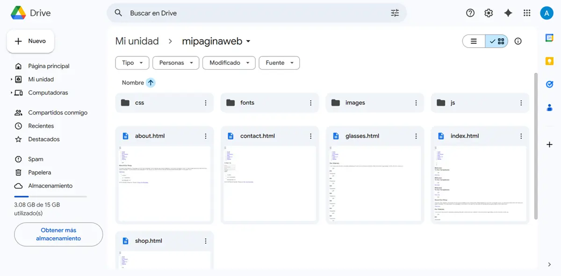Click the Gemini sparkle icon
Viewport: 561px width, 276px height.
pyautogui.click(x=508, y=13)
